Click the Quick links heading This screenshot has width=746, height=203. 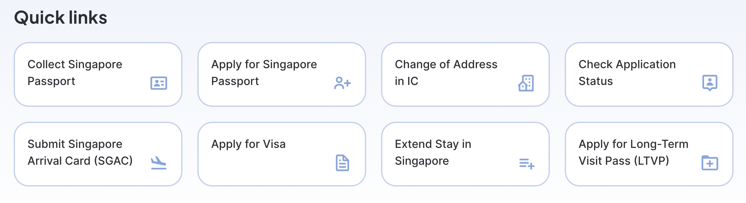pyautogui.click(x=61, y=17)
